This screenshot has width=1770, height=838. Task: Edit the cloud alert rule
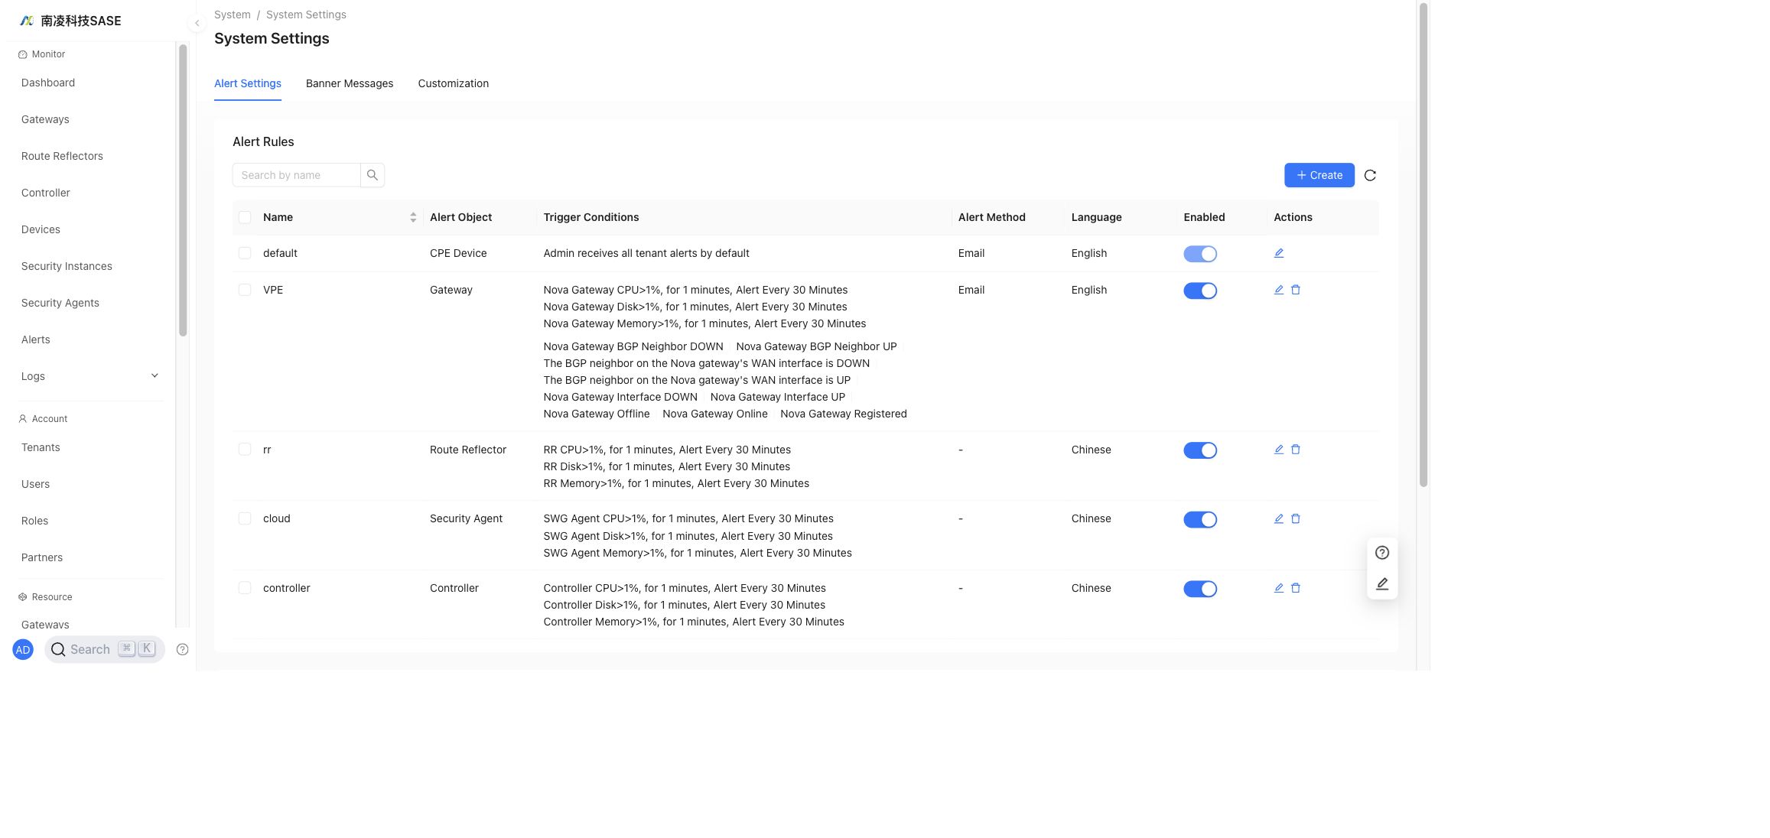pos(1278,518)
